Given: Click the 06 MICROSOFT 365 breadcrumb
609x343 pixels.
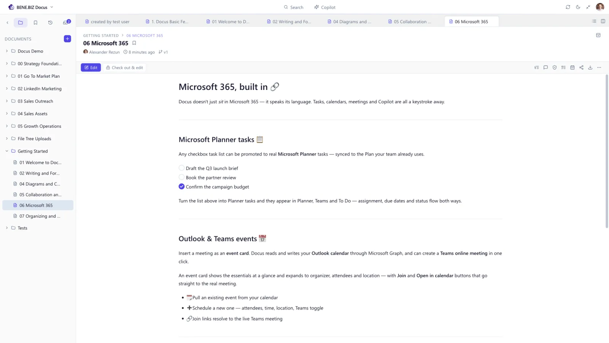Looking at the screenshot, I should pyautogui.click(x=145, y=35).
